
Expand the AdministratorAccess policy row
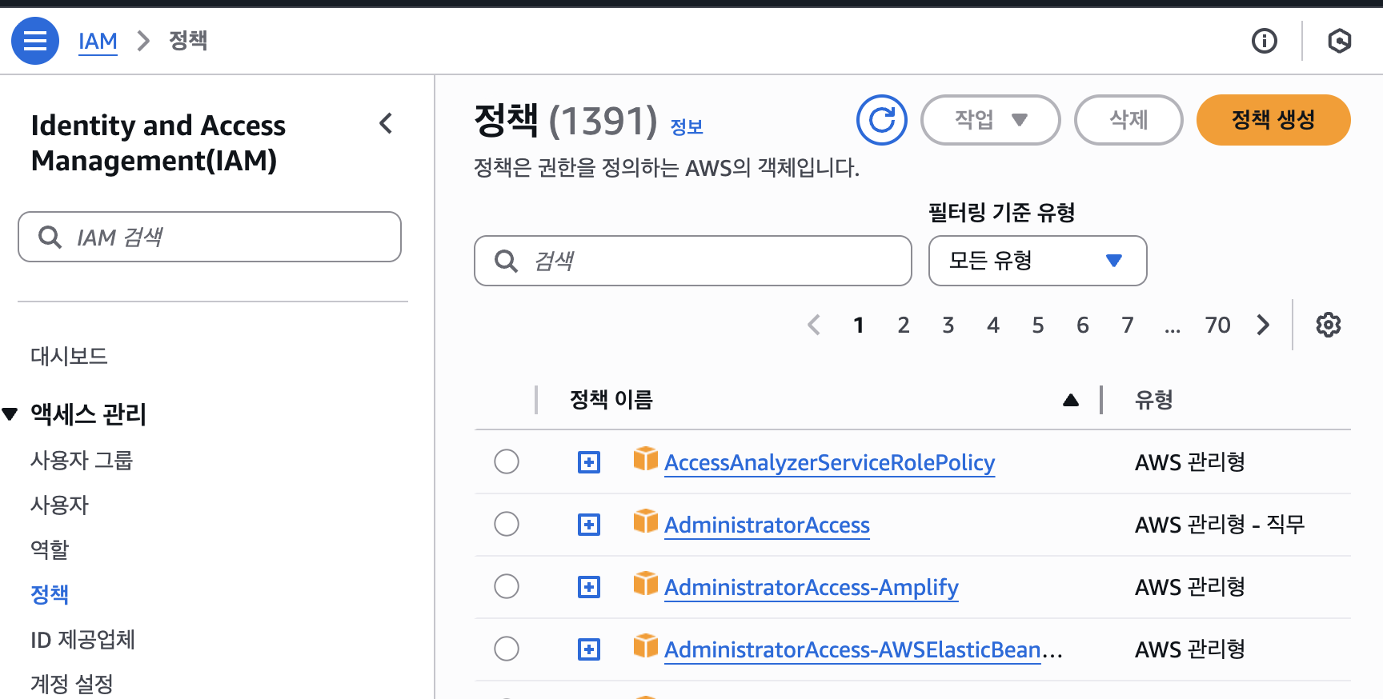pyautogui.click(x=589, y=525)
